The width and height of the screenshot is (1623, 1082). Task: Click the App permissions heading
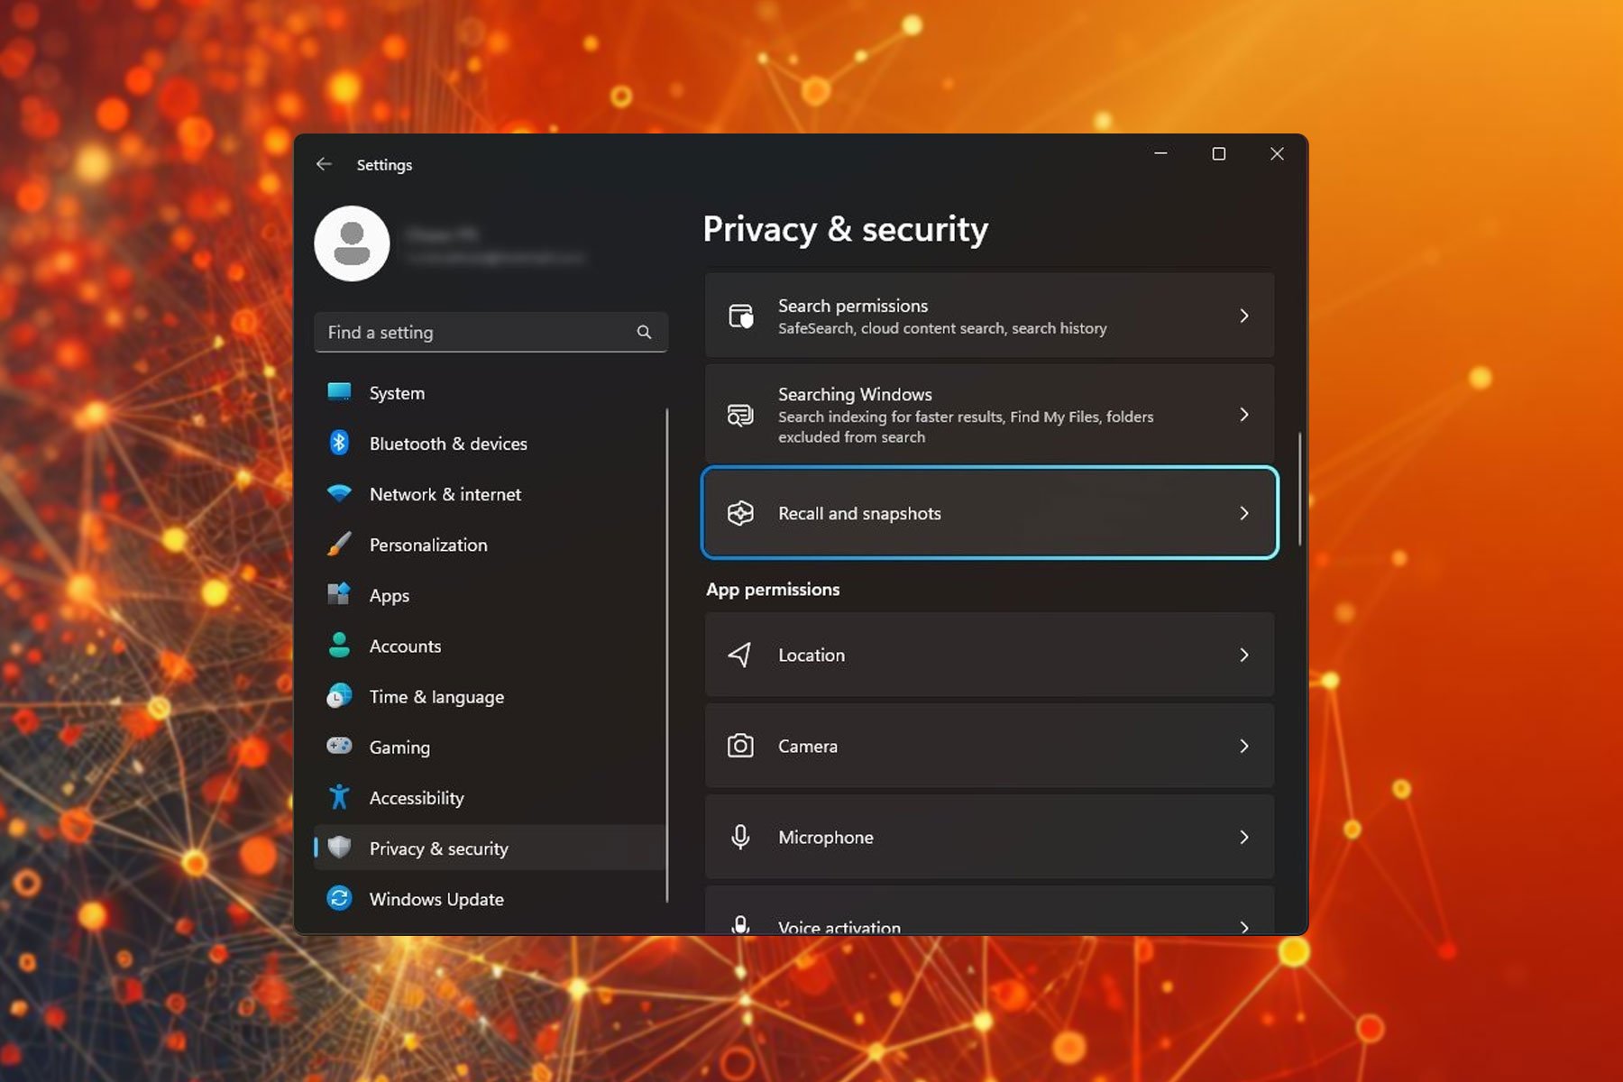(x=773, y=589)
